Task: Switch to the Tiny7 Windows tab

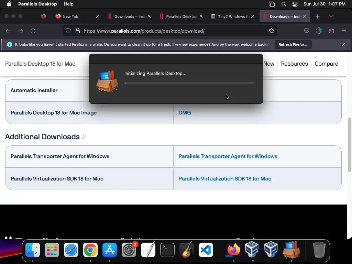Action: pos(233,16)
